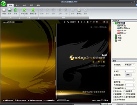
Task: Open the 翻页声音 dropdown
Action: [x=130, y=82]
